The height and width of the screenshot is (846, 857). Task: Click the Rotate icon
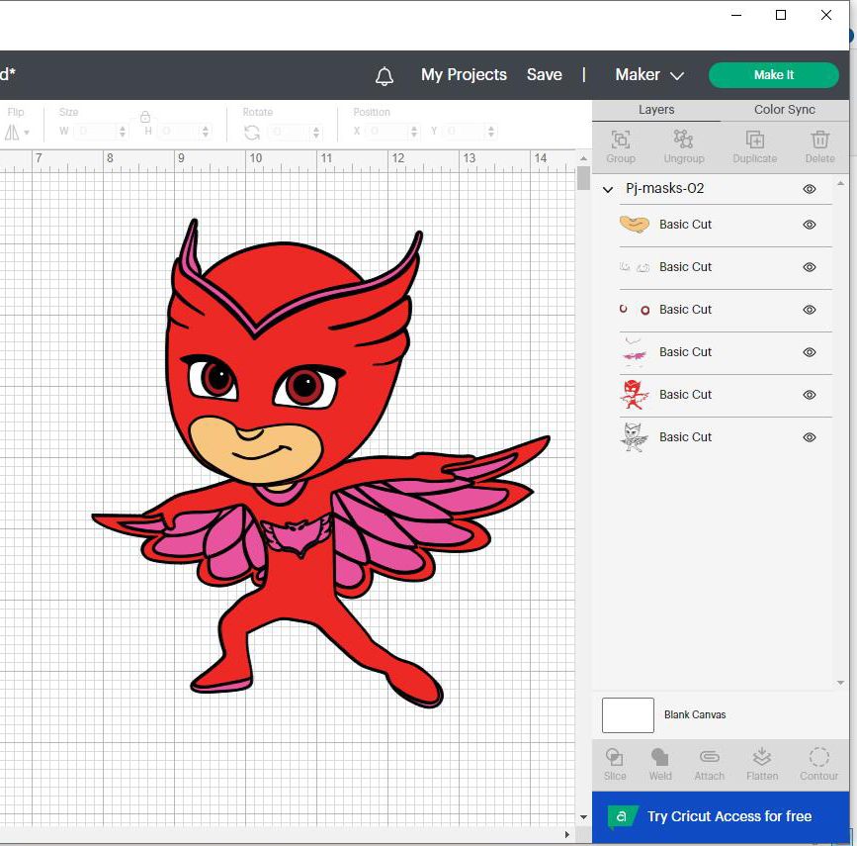click(x=252, y=133)
